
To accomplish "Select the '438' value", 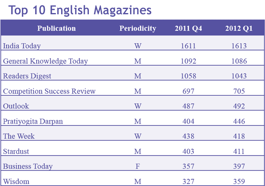I will [188, 136].
